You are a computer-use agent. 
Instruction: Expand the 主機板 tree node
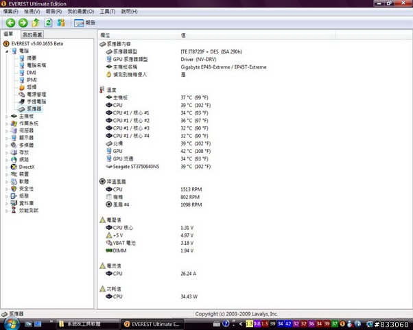(7, 116)
